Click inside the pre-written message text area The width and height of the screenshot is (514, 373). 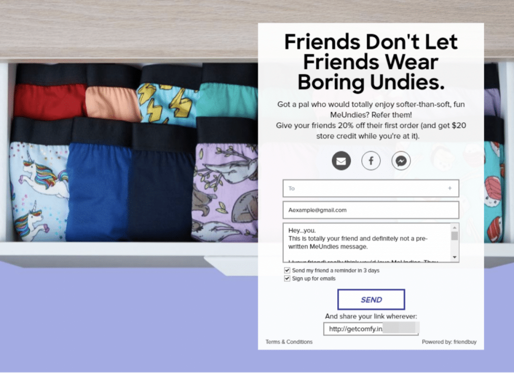pos(367,243)
